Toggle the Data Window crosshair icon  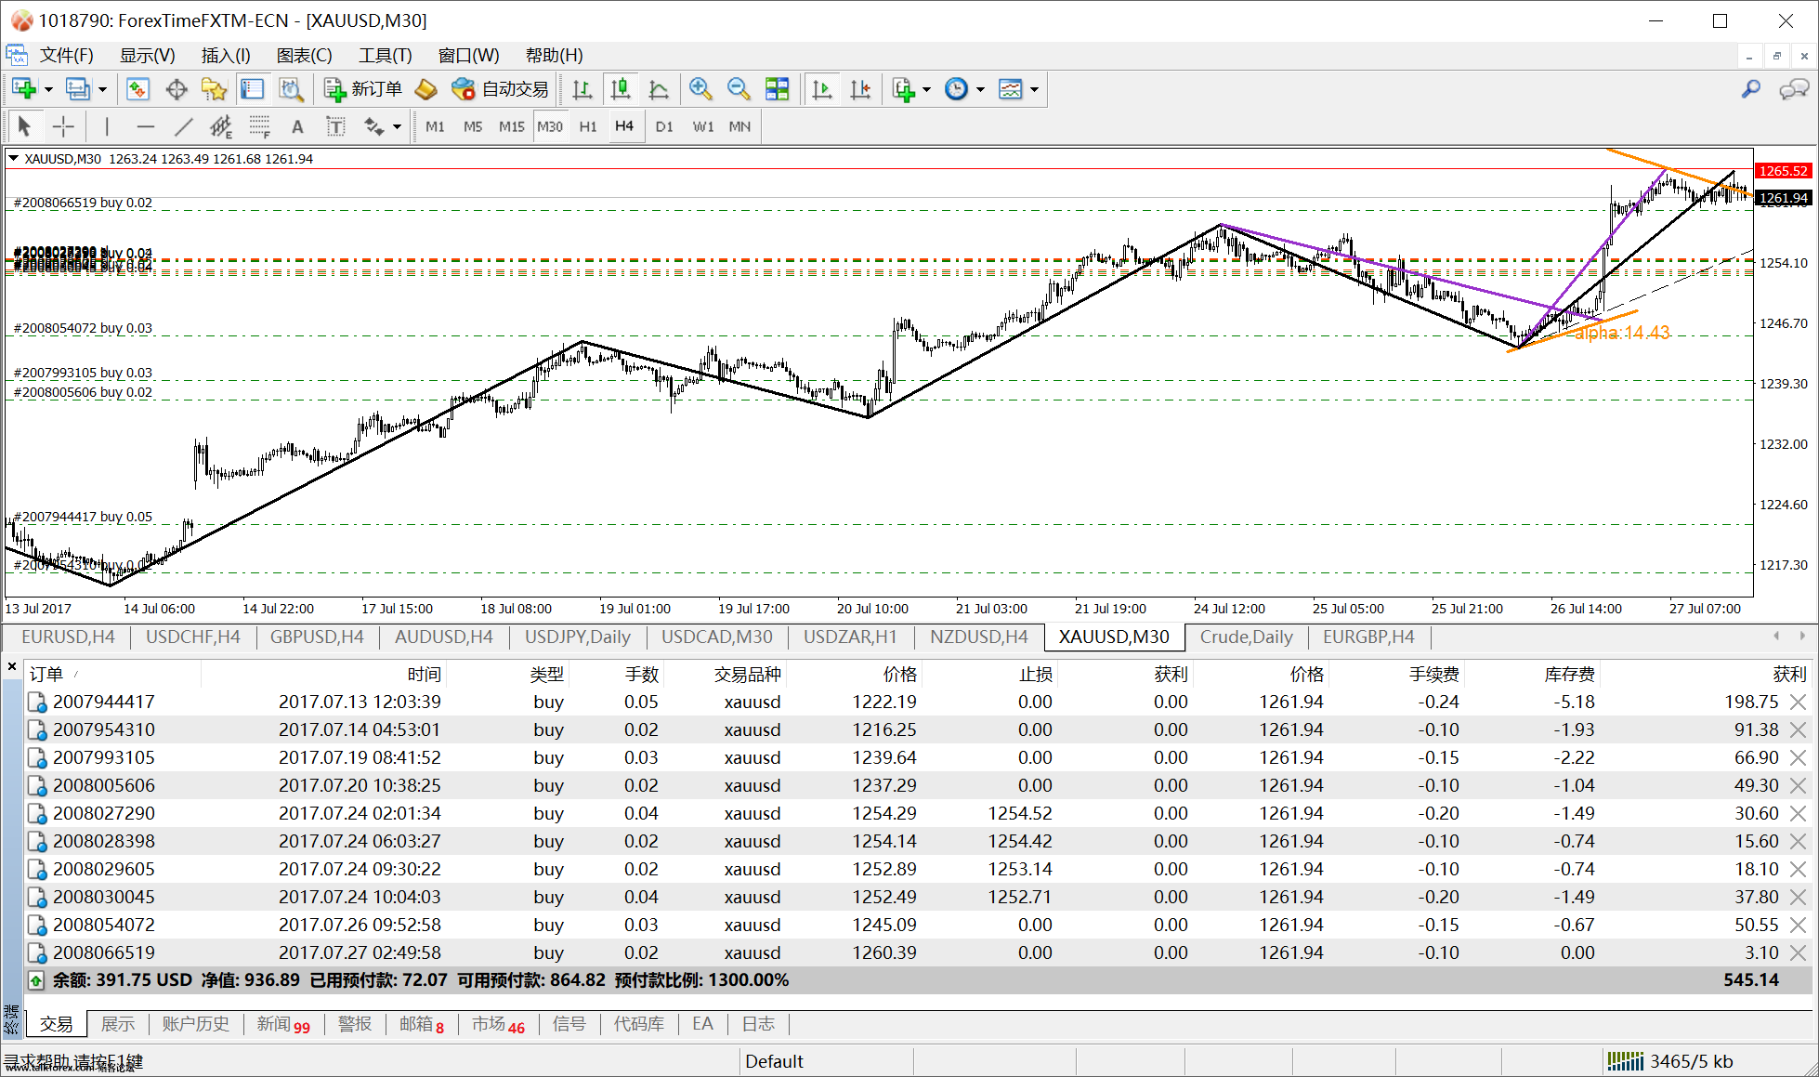[x=177, y=89]
